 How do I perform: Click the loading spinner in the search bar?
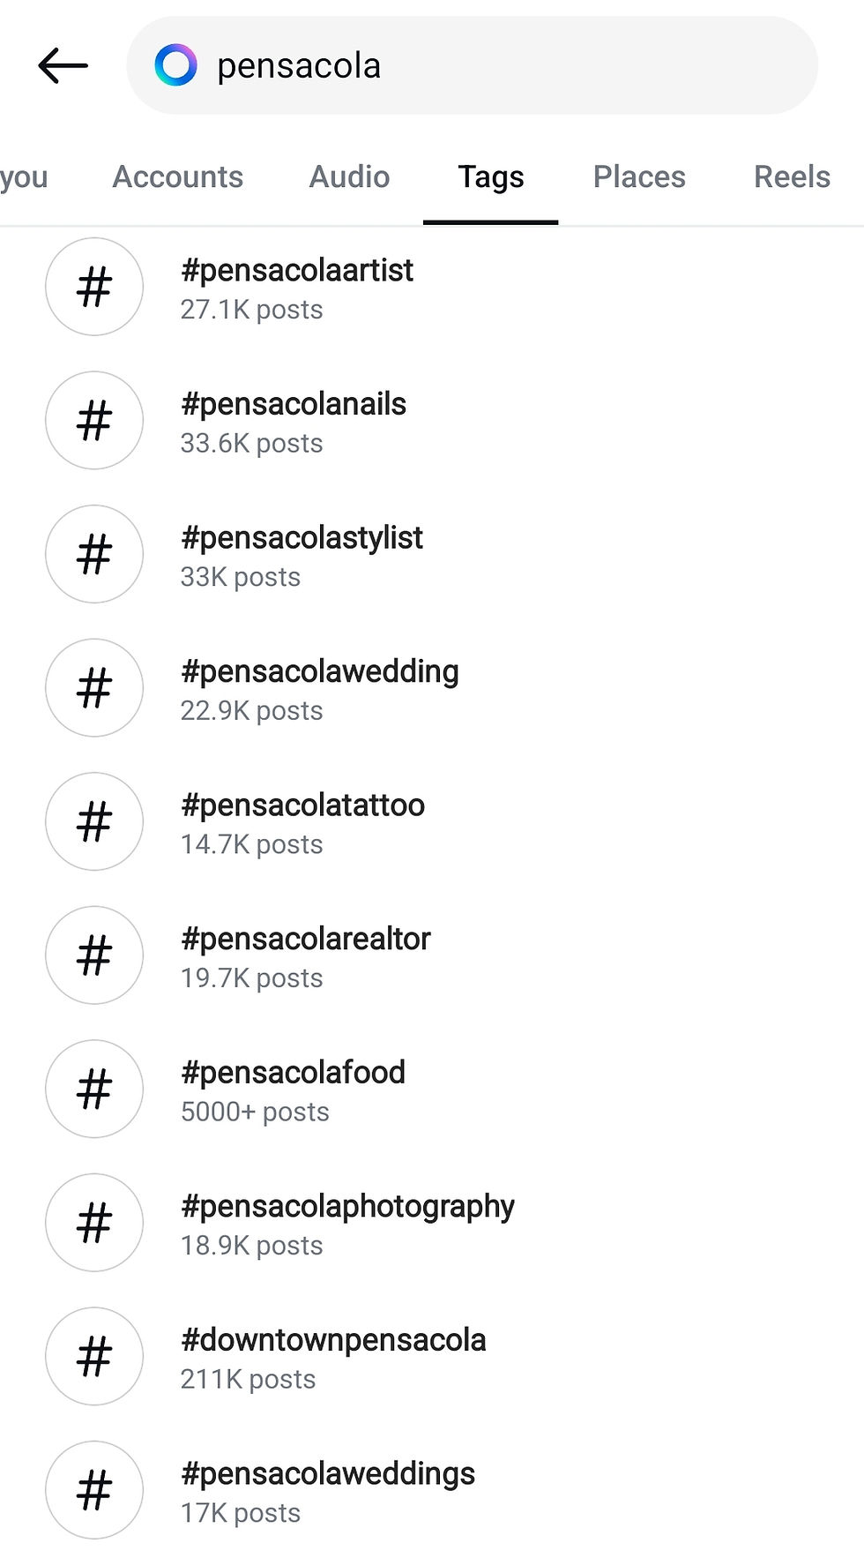[x=175, y=64]
